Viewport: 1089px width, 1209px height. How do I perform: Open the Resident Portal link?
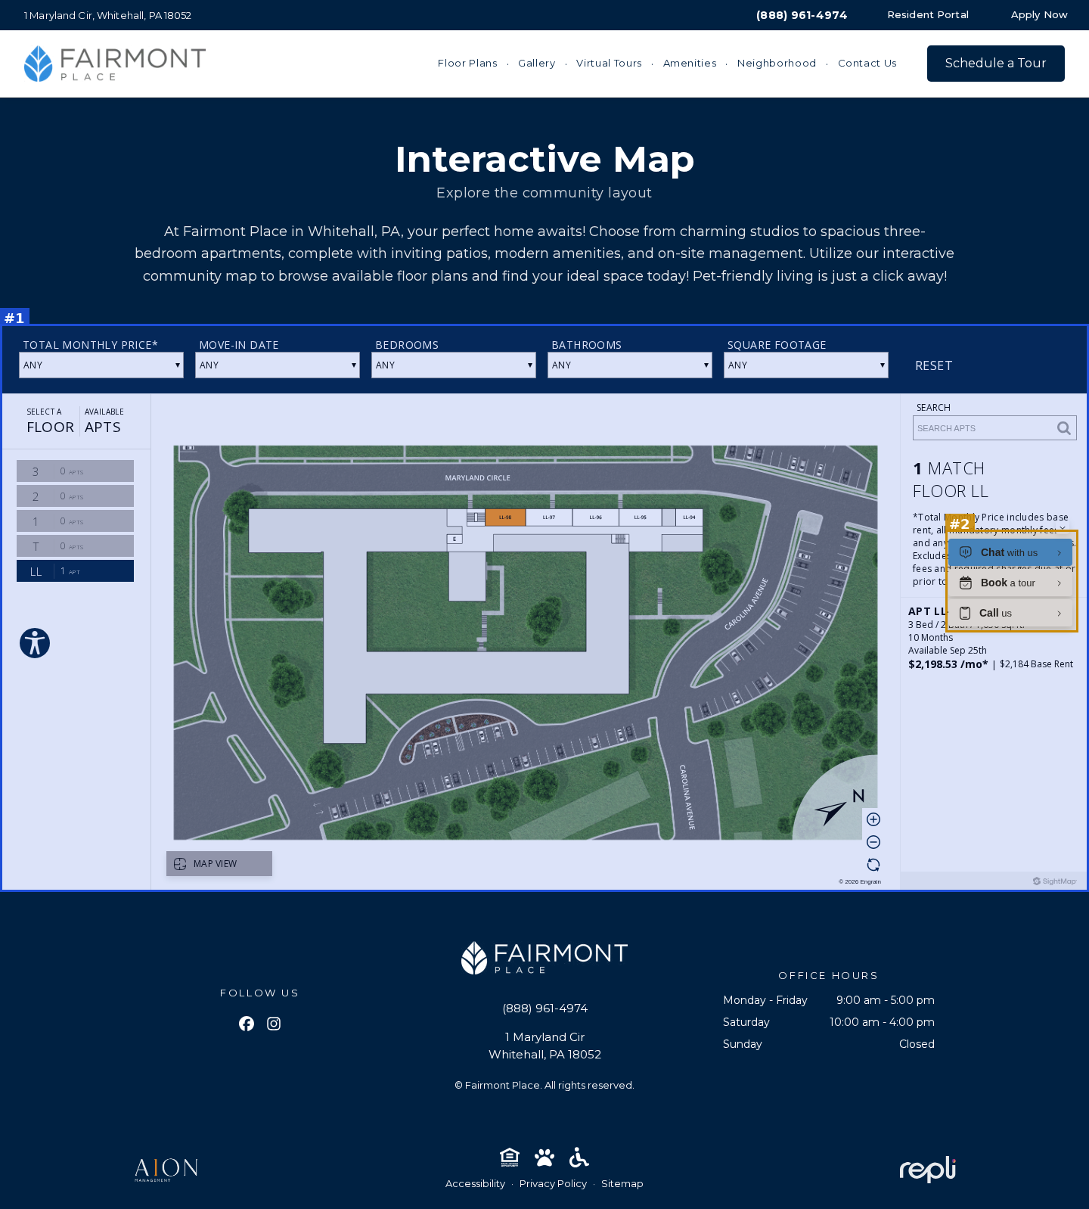click(928, 15)
